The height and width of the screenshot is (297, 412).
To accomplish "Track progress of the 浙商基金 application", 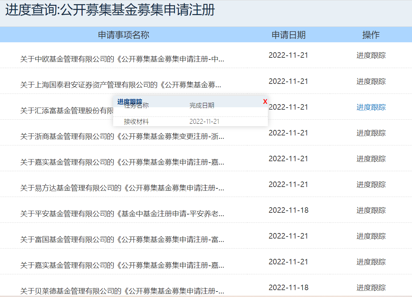I will (371, 133).
